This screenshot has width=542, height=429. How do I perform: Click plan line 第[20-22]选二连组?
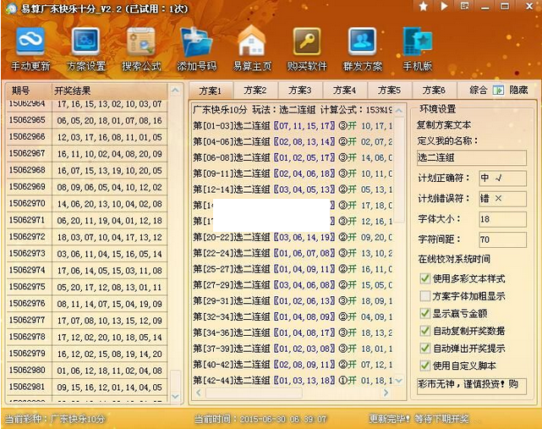293,237
